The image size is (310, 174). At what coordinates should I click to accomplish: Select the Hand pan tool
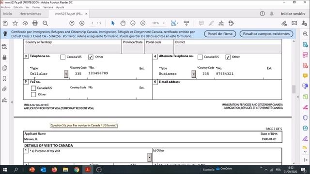tap(123, 23)
